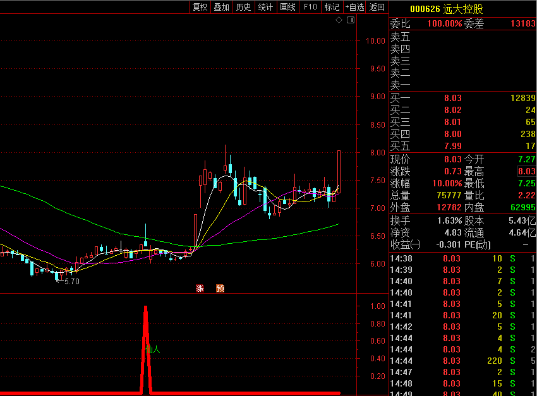The width and height of the screenshot is (537, 396).
Task: Select the 卖二 order row
Action: 463,73
